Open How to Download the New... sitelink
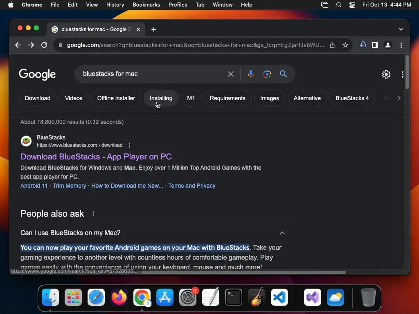This screenshot has height=314, width=419. click(127, 186)
